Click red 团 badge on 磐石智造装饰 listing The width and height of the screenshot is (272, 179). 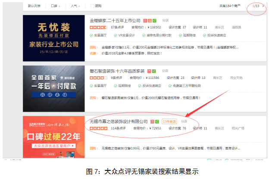(149, 71)
